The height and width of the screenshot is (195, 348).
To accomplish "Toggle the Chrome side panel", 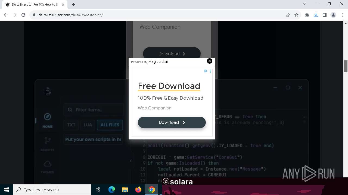I will [325, 15].
